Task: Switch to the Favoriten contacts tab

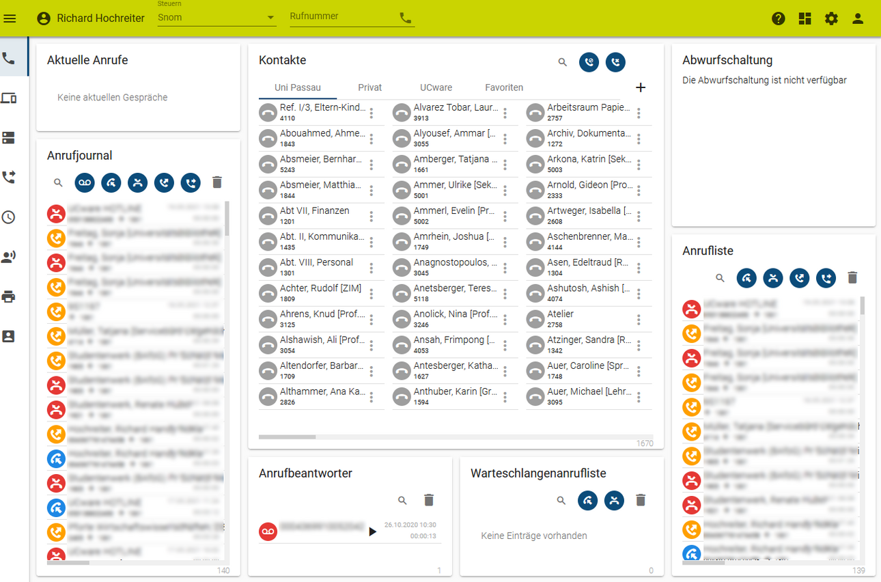Action: (504, 87)
